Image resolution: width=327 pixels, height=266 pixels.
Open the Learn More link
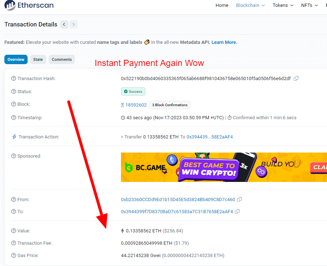[x=225, y=42]
